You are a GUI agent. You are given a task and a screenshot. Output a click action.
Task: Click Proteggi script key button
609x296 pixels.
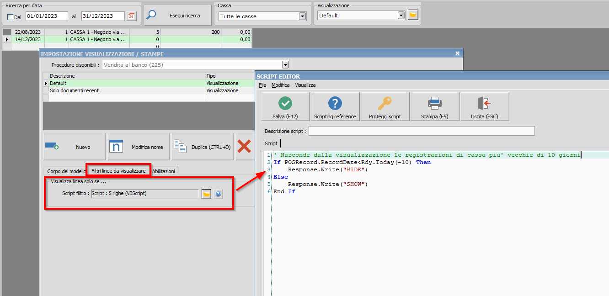[385, 107]
